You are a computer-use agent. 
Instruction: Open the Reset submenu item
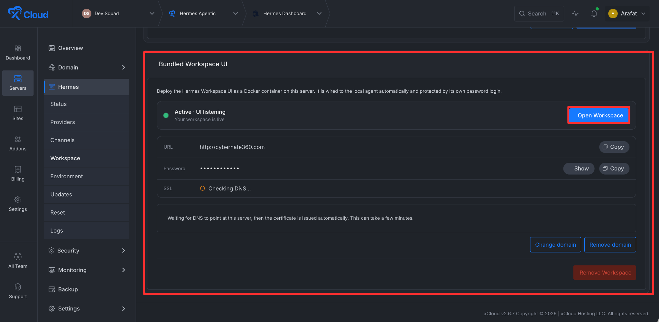[87, 212]
